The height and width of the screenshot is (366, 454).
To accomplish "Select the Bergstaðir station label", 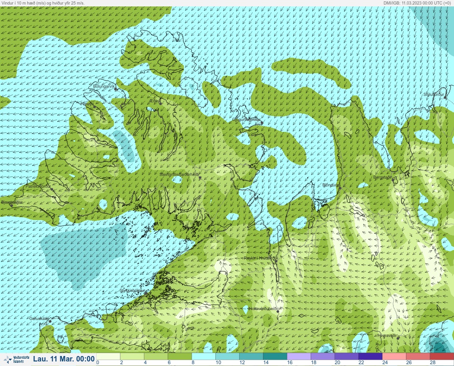I will [x=382, y=177].
